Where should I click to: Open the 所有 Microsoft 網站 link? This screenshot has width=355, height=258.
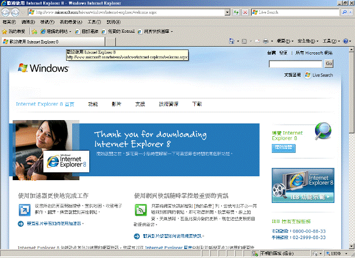[314, 53]
